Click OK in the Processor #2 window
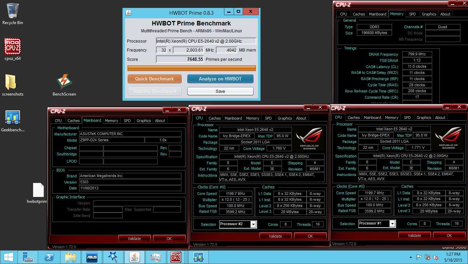Screen dimensions: 468x264 (310, 236)
